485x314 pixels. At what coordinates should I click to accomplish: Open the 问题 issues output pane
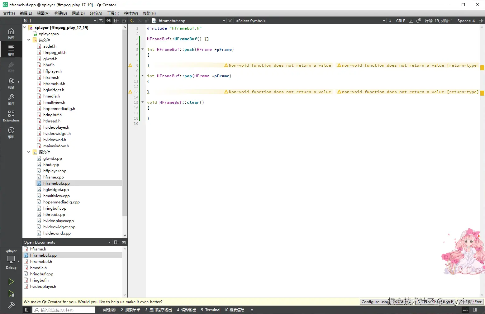(x=107, y=310)
